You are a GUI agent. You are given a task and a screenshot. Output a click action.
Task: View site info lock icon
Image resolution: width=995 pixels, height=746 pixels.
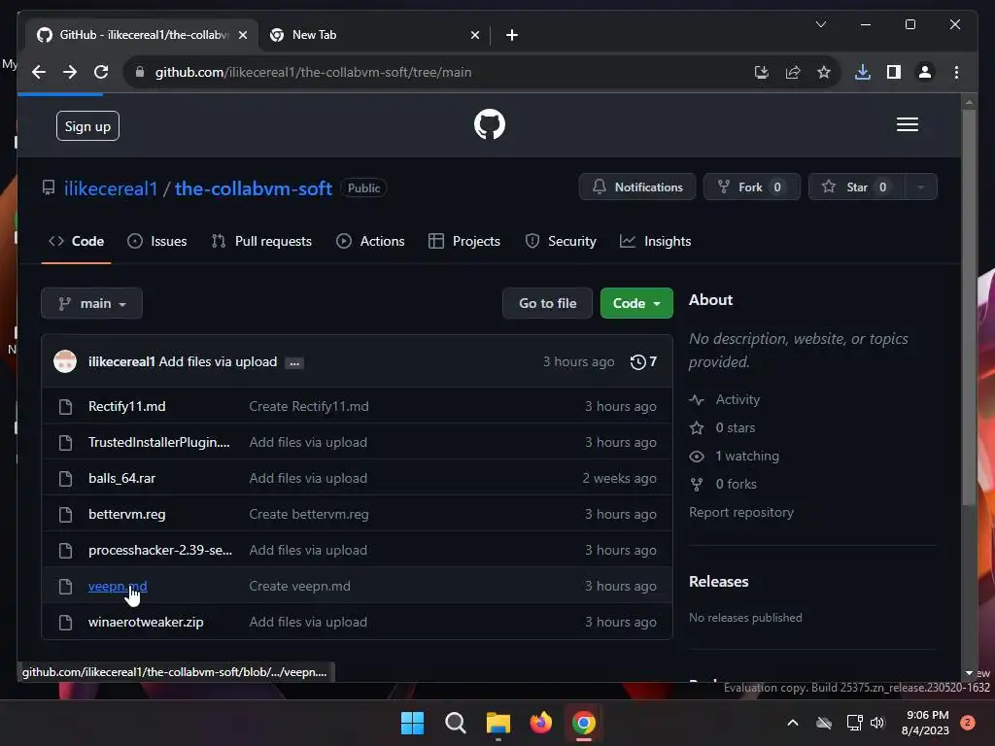click(x=140, y=72)
